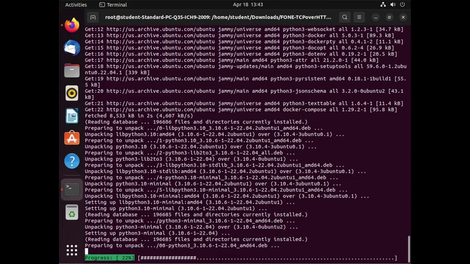Screen dimensions: 470x264
Task: Open the Files manager in dock
Action: coord(72,70)
